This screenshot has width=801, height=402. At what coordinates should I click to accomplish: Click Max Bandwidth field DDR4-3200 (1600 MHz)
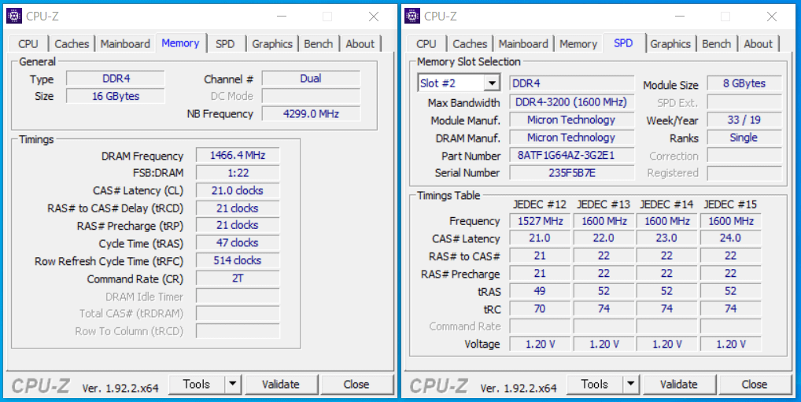coord(571,101)
